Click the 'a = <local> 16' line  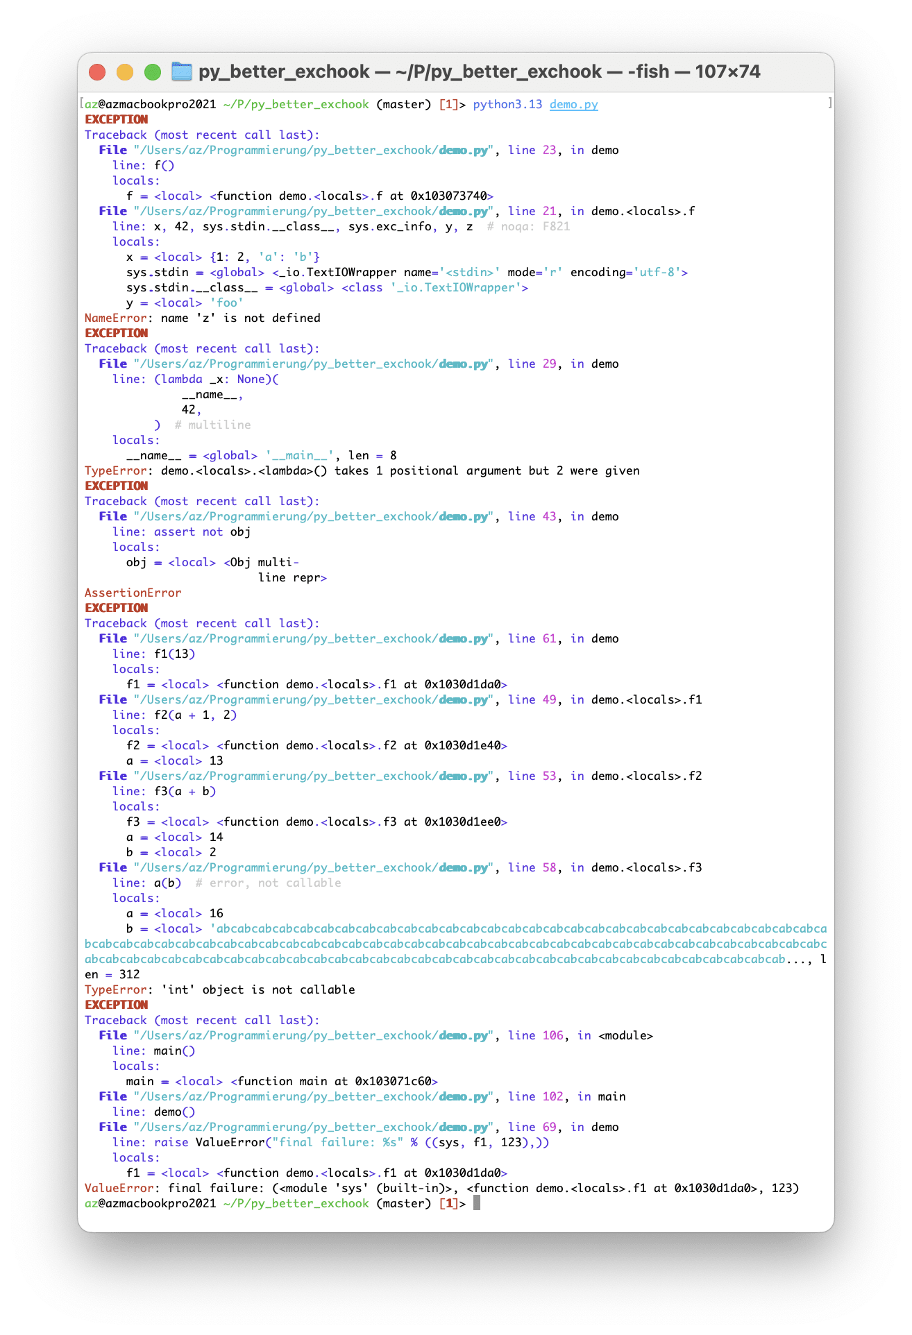click(x=174, y=913)
